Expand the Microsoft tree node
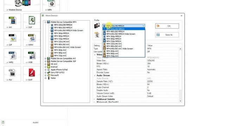Viewport: 225px width, 126px height. 45,75
